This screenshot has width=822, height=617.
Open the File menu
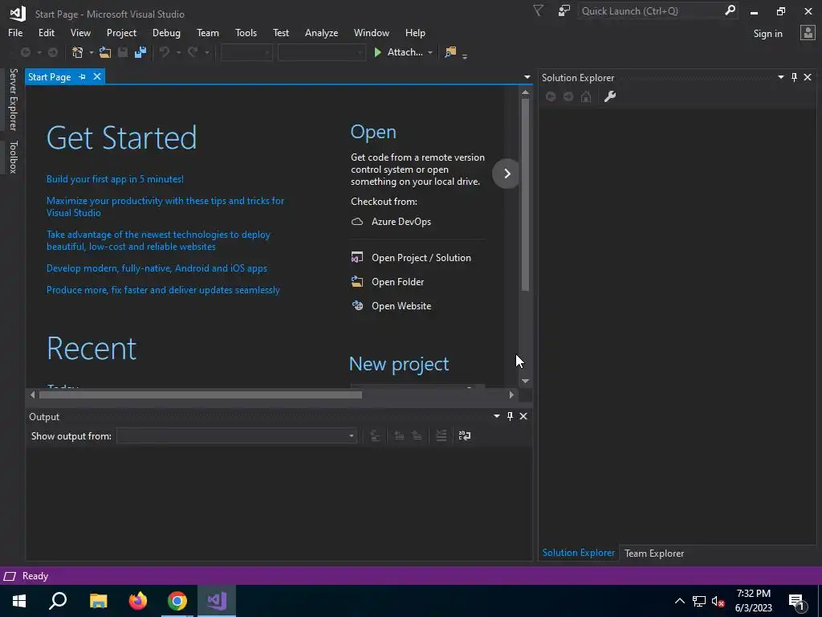(15, 32)
